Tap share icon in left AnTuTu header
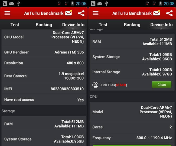 click(81, 13)
